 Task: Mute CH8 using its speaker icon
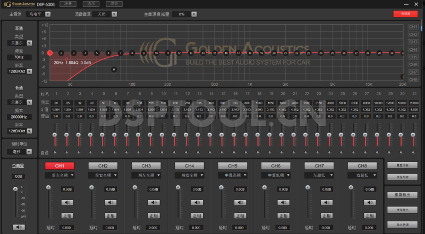click(370, 202)
